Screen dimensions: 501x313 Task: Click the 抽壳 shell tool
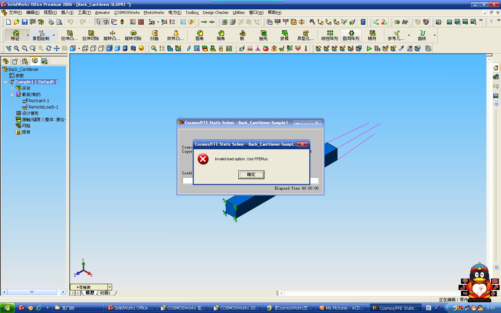pyautogui.click(x=263, y=35)
